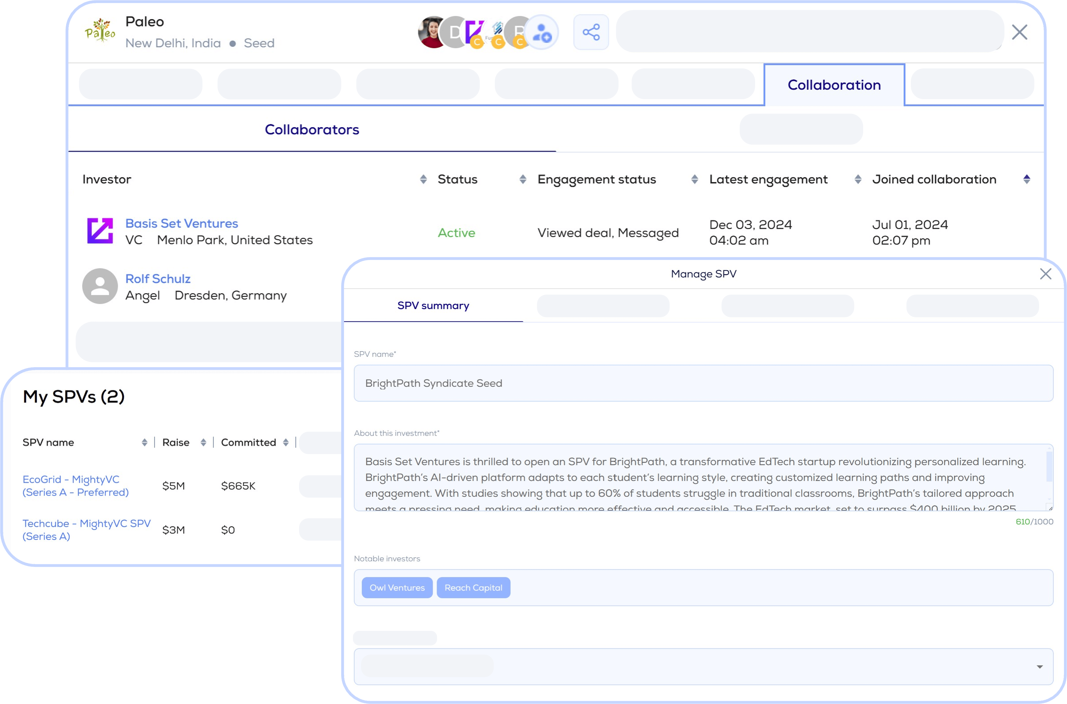Switch to the SPV summary tab
This screenshot has width=1067, height=704.
[433, 306]
